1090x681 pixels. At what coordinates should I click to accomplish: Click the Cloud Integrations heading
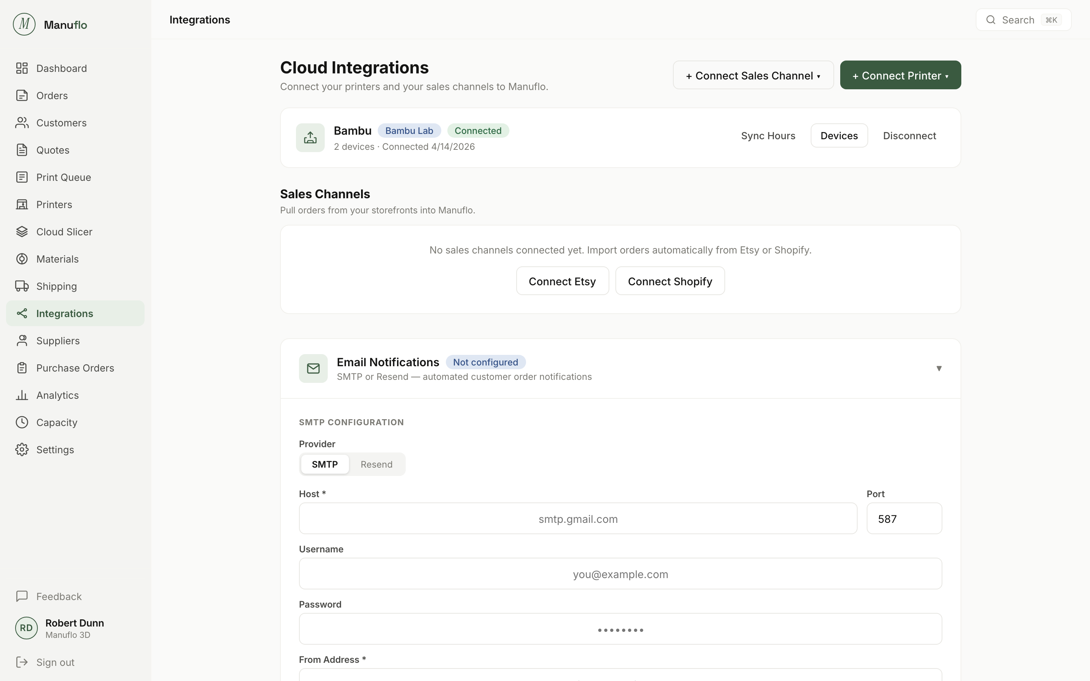pyautogui.click(x=355, y=68)
